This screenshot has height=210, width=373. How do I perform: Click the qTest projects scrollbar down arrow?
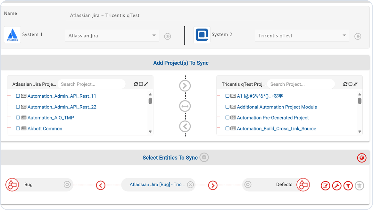tap(360, 132)
